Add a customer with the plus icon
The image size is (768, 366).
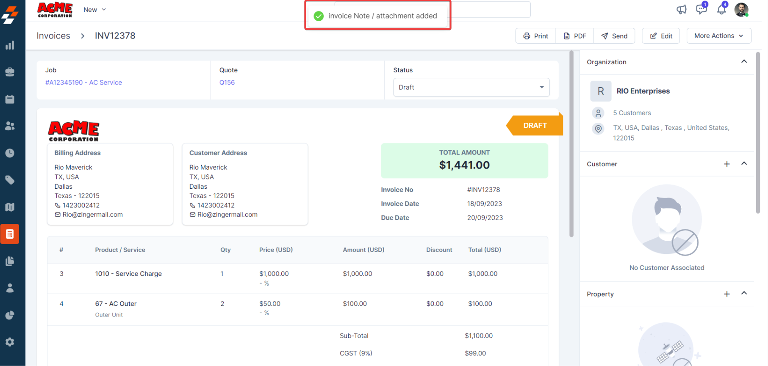[x=727, y=164]
